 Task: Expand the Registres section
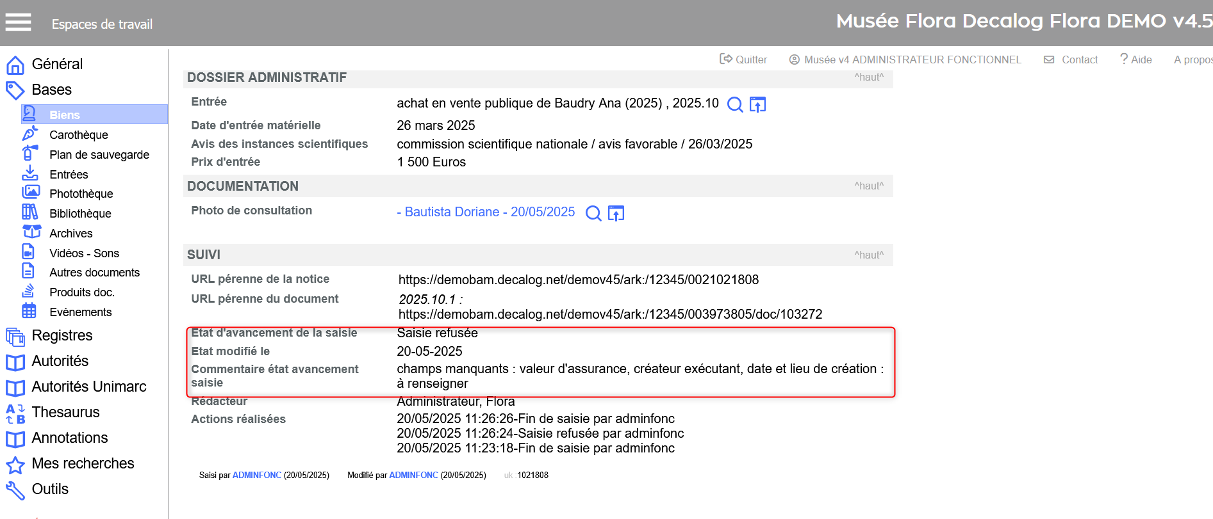(x=62, y=336)
